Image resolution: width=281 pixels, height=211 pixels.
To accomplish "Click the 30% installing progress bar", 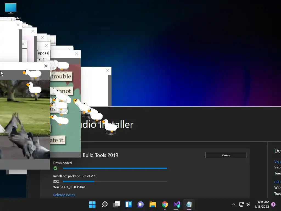I will point(115,182).
